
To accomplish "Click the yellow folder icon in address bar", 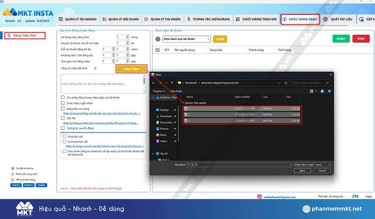I will (x=179, y=83).
